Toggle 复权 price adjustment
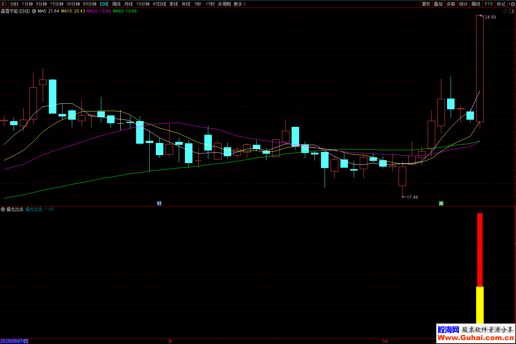 pos(426,4)
